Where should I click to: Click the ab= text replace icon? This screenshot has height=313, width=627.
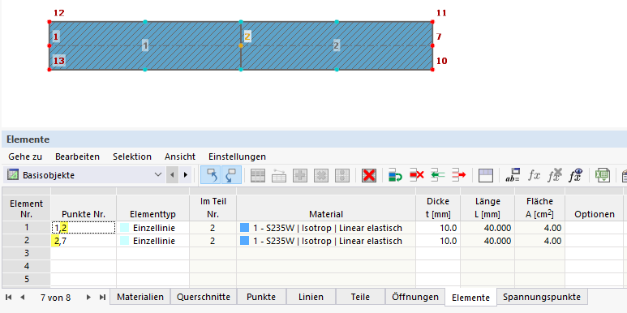[x=513, y=175]
